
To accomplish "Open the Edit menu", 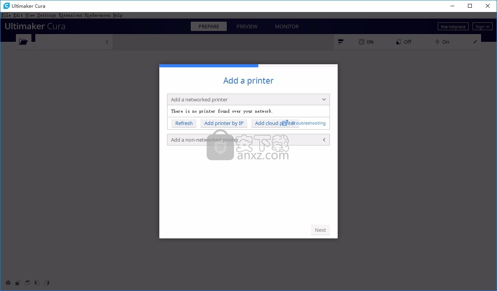I will (x=18, y=15).
